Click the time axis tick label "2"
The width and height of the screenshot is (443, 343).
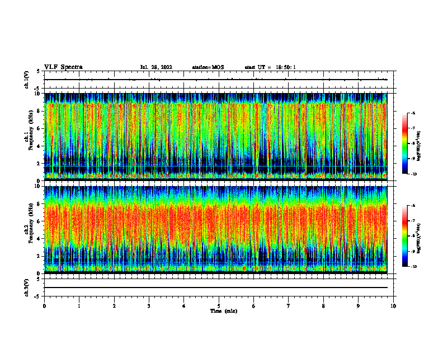pyautogui.click(x=114, y=306)
